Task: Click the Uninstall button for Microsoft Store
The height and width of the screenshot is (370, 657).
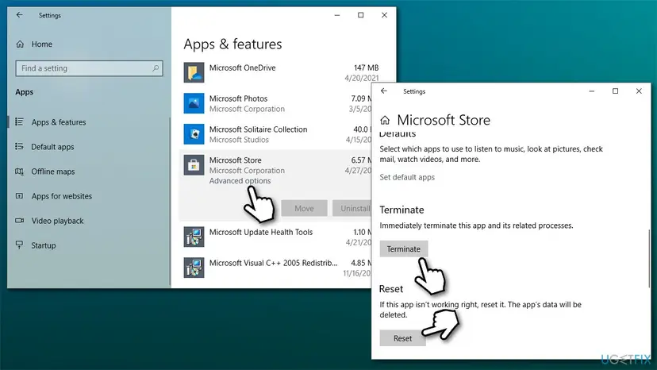Action: point(352,208)
